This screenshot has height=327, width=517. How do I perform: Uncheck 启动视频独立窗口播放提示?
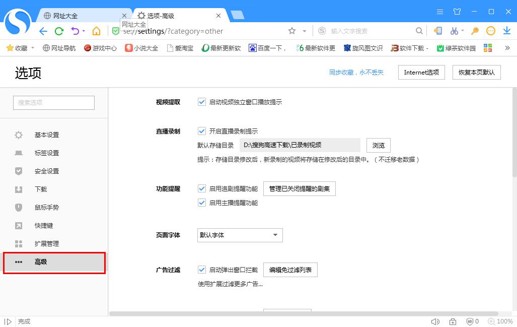coord(201,102)
